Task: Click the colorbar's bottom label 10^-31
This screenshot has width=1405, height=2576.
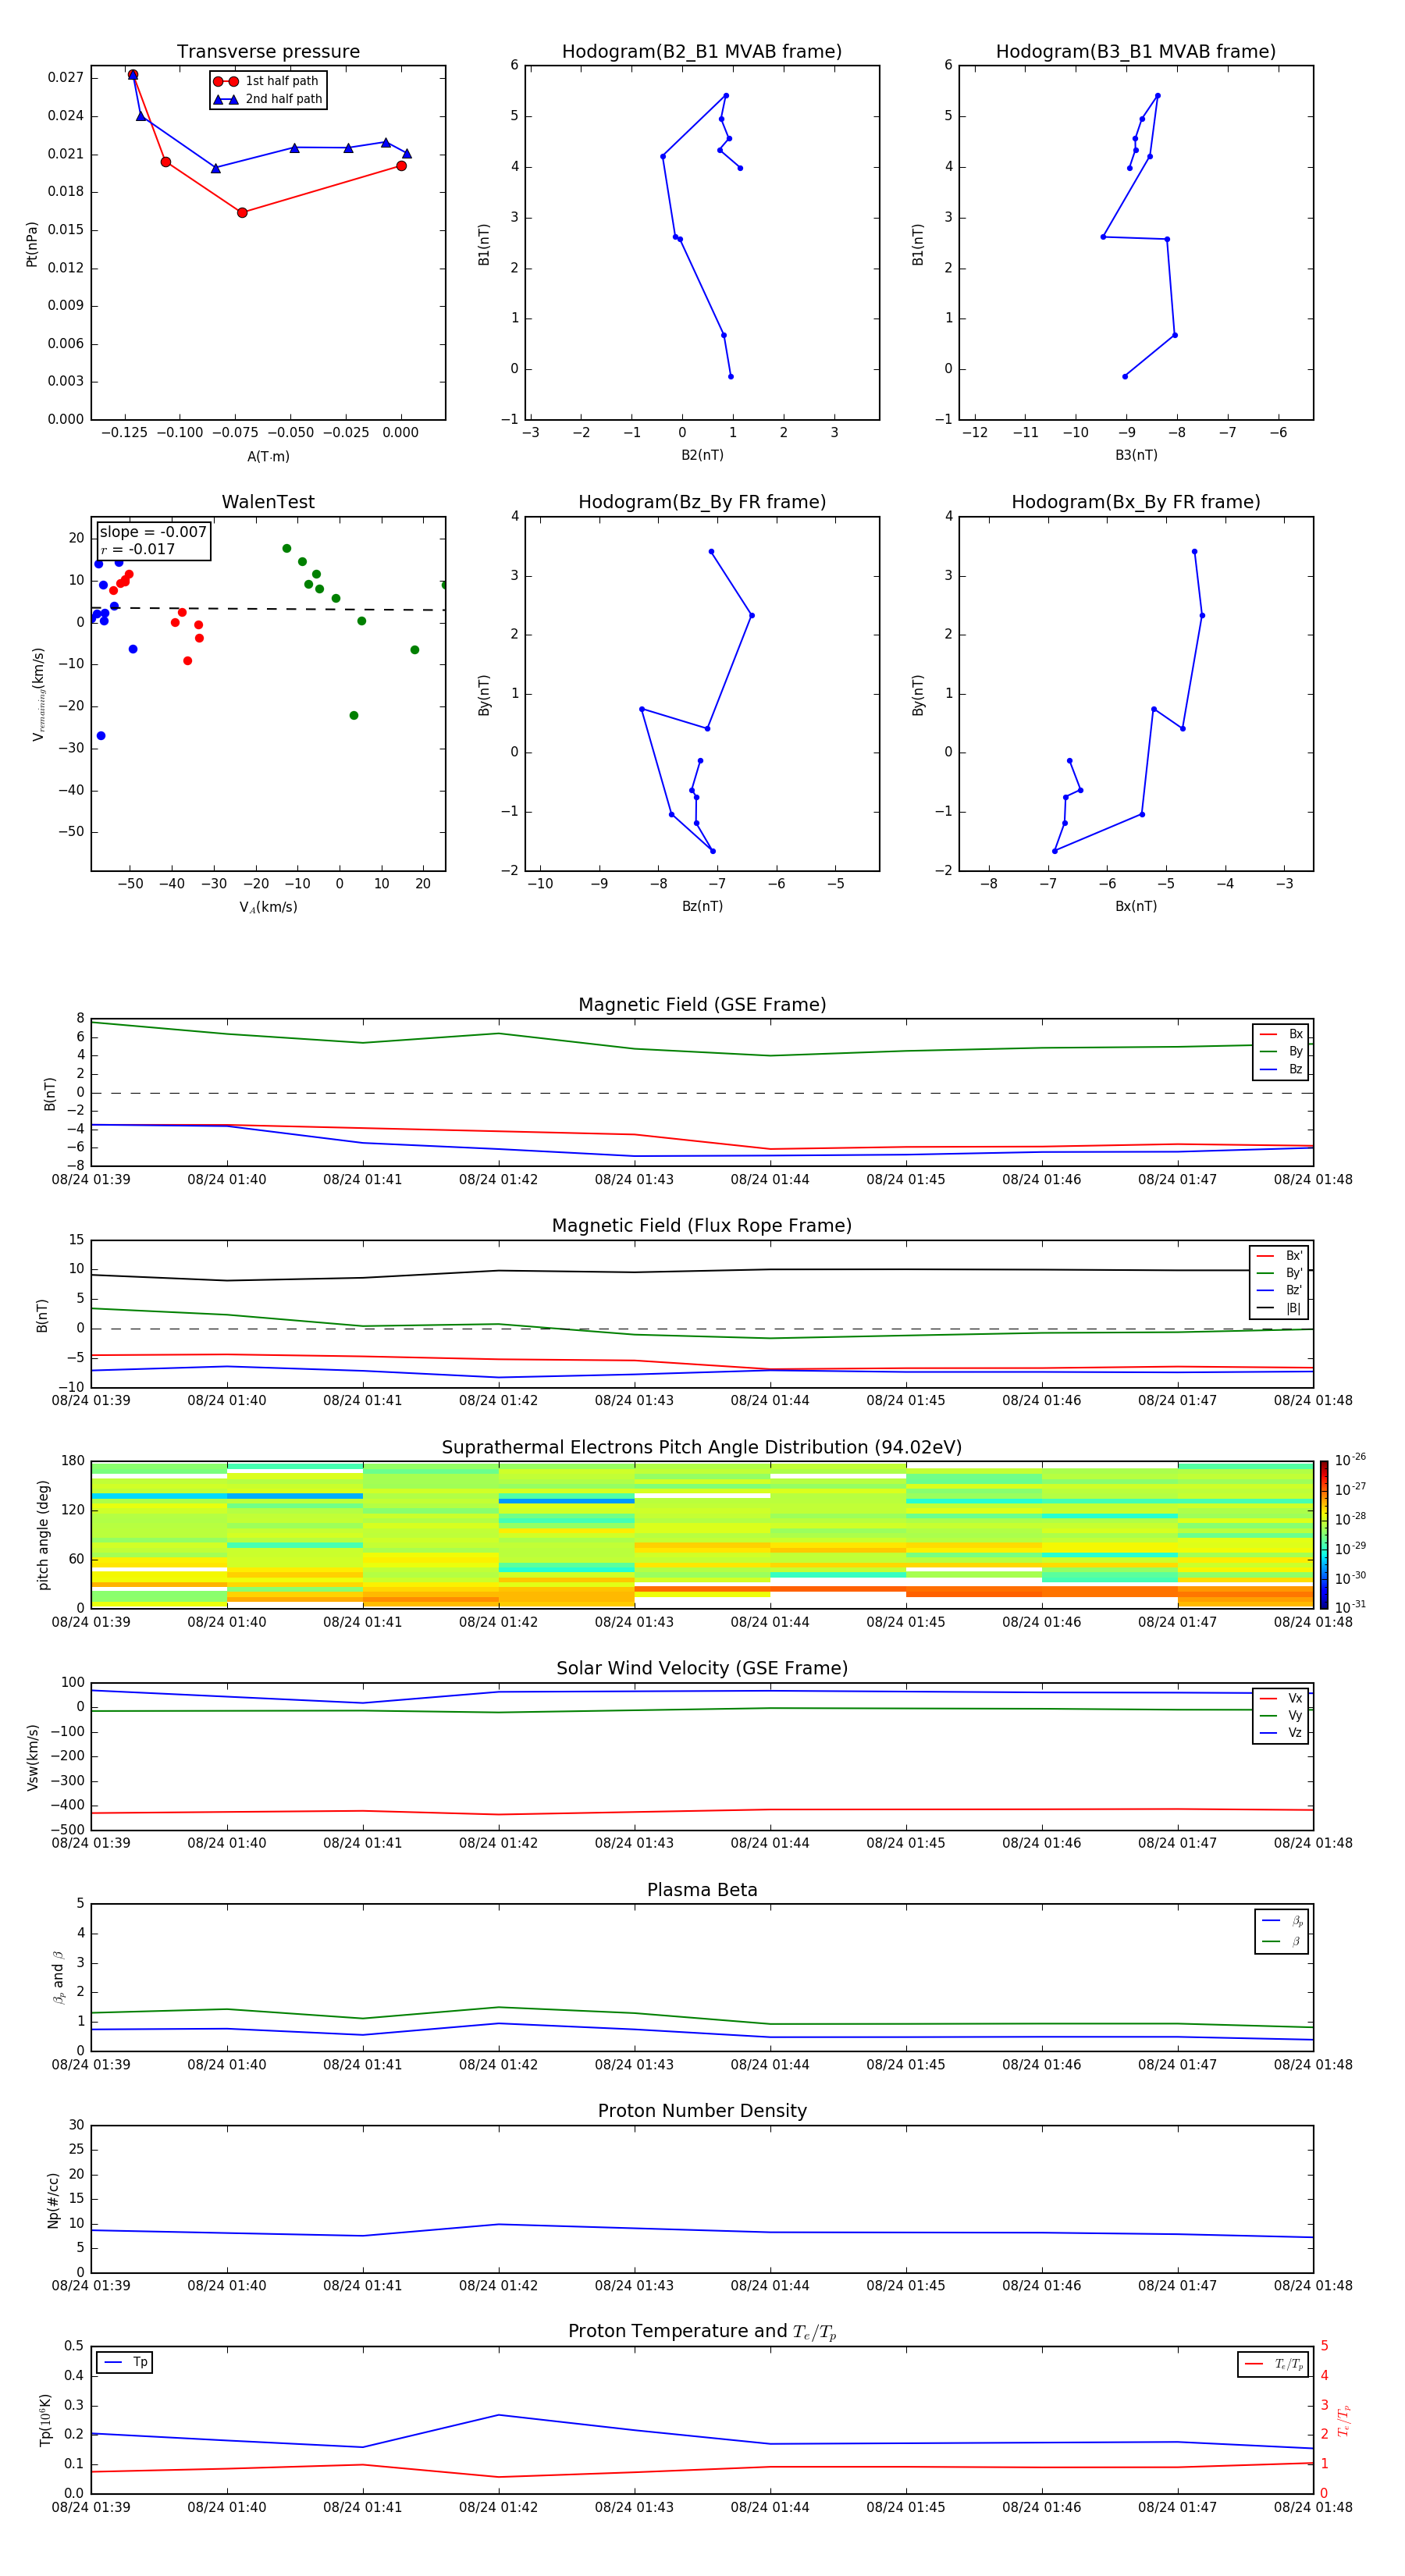Action: (1350, 1607)
